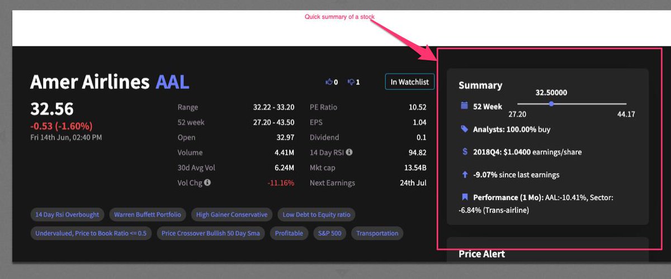Click the current price 32.56

click(52, 108)
